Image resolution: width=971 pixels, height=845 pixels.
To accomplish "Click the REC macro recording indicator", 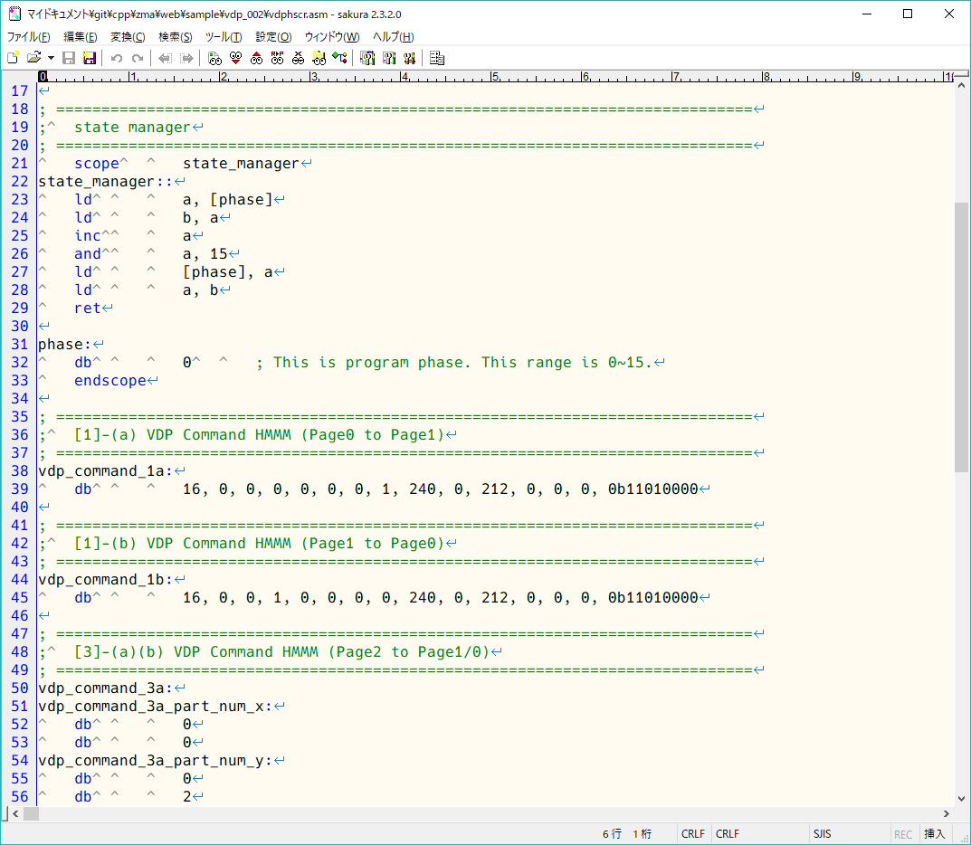I will point(903,834).
